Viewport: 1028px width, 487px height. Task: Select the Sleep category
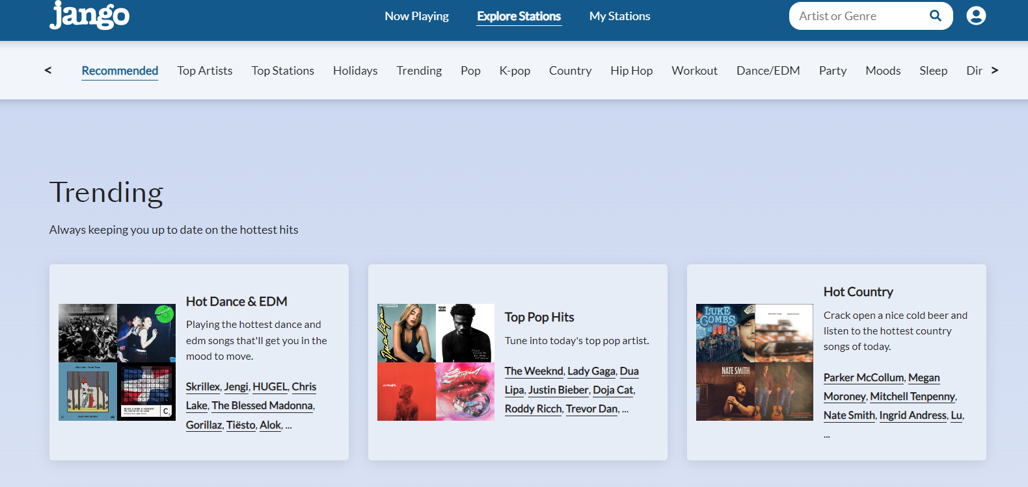[934, 71]
